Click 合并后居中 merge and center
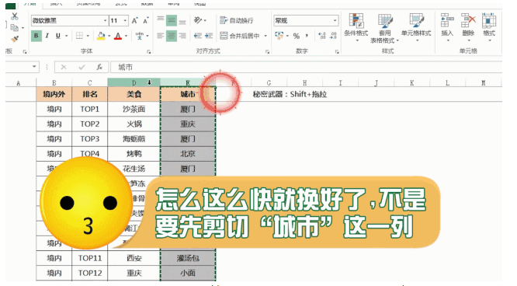 [240, 36]
